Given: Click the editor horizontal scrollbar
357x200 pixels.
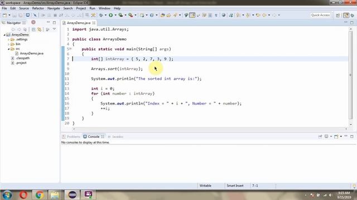Looking at the screenshot, I should click(210, 129).
